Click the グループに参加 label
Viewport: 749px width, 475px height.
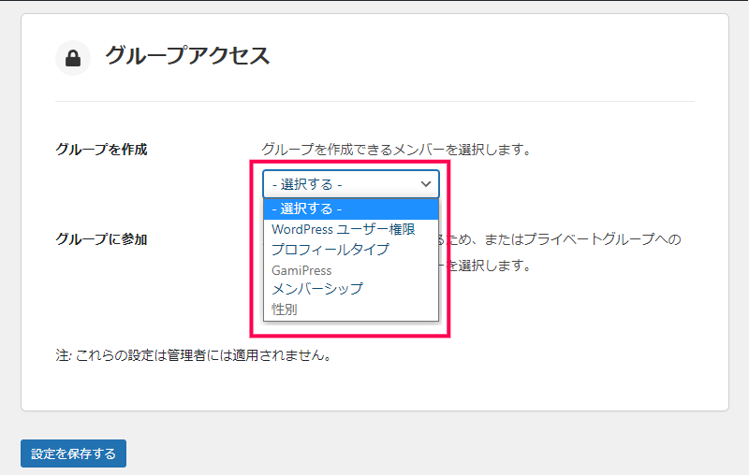[101, 239]
